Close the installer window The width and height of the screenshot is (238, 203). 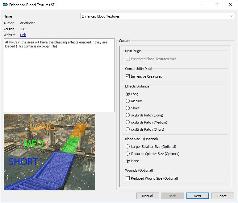point(231,5)
